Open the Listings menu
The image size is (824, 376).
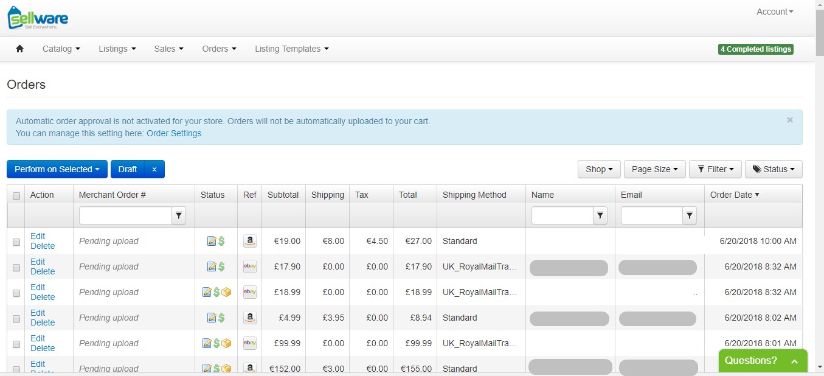[x=117, y=49]
